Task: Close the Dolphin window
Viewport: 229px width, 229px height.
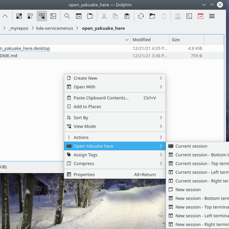Action: [220, 5]
